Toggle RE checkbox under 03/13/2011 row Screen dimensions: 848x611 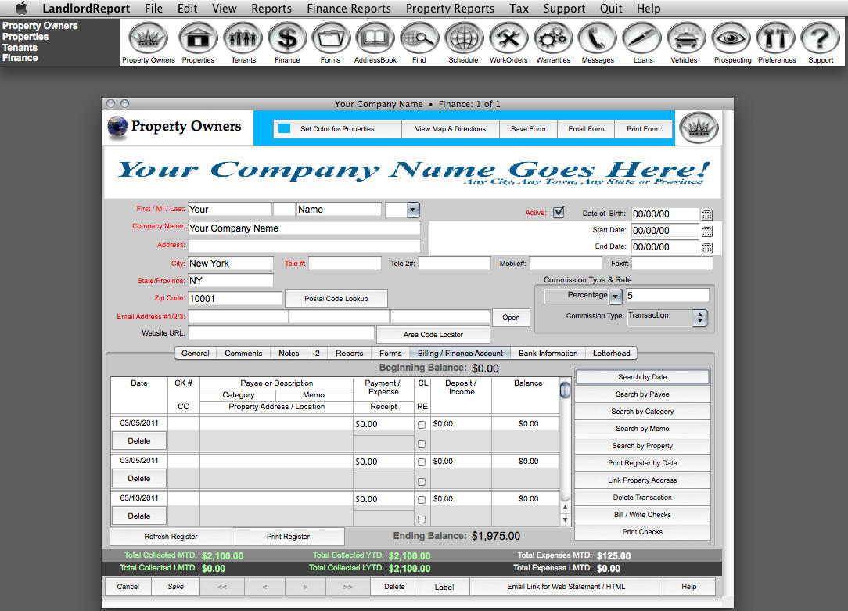coord(422,519)
